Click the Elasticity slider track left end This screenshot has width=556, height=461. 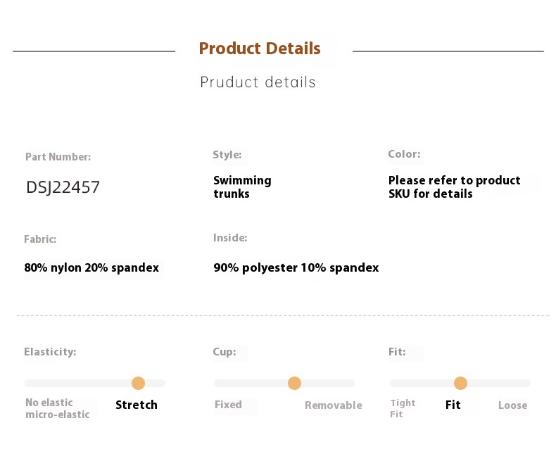tap(28, 383)
